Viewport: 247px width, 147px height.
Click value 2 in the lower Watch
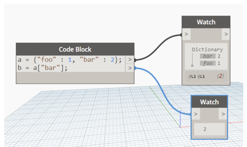click(x=205, y=129)
